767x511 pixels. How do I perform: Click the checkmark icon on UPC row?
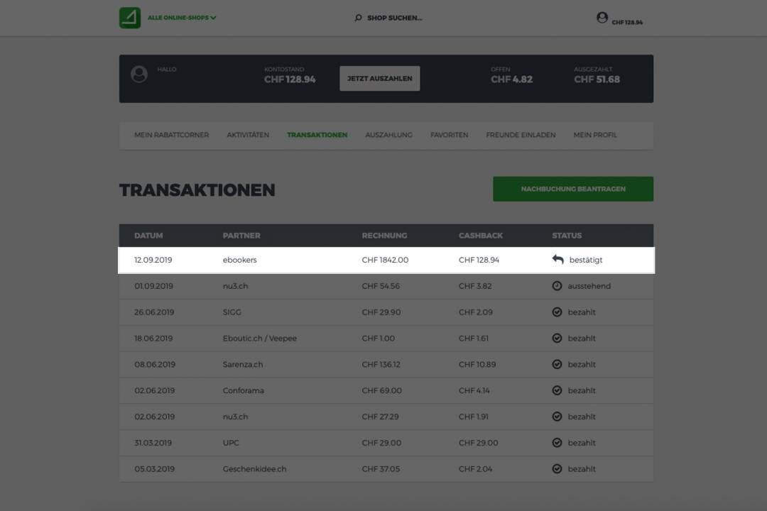pos(557,443)
